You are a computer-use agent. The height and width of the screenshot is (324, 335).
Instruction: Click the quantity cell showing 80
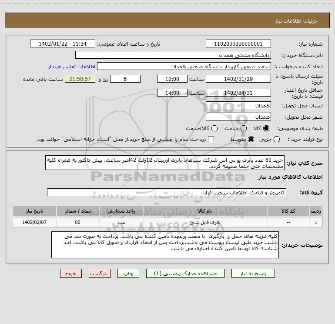tap(78, 222)
